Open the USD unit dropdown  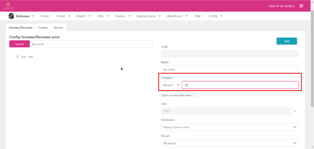(229, 111)
